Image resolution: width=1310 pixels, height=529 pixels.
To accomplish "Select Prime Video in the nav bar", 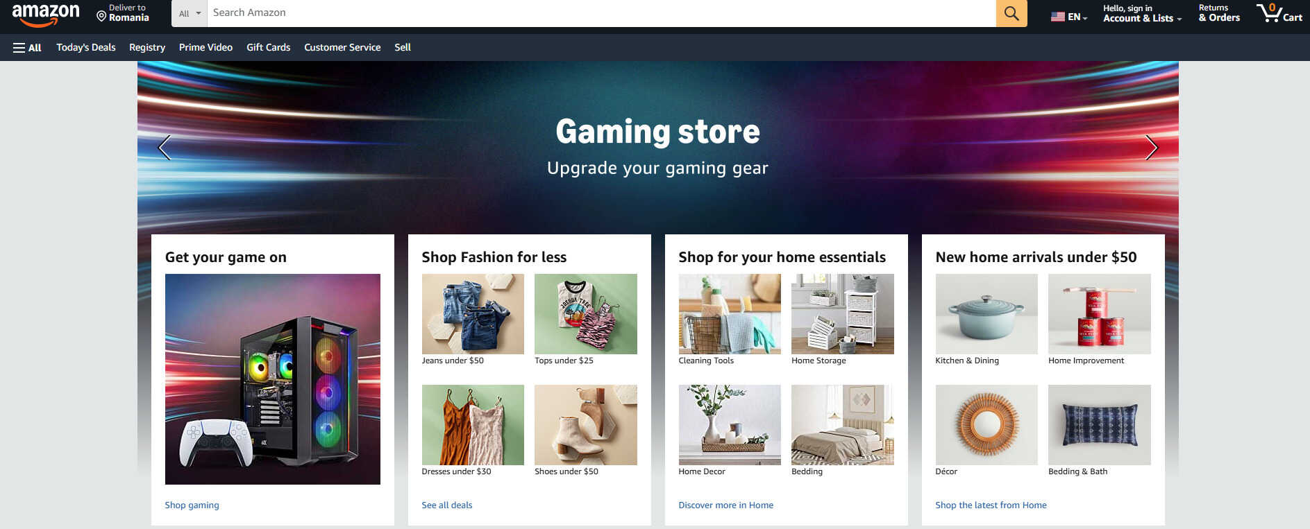I will coord(205,48).
